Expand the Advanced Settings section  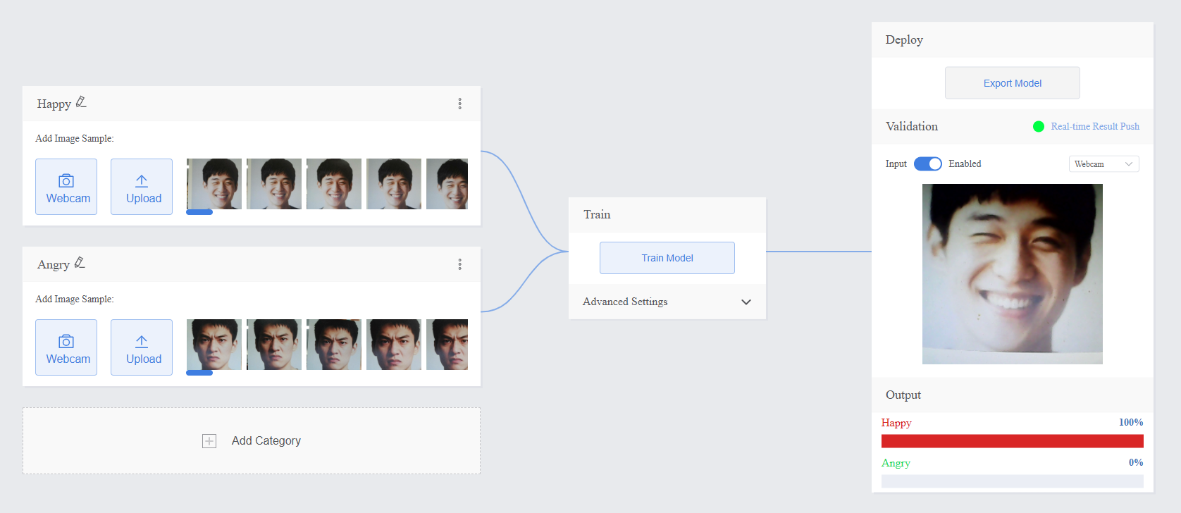746,302
